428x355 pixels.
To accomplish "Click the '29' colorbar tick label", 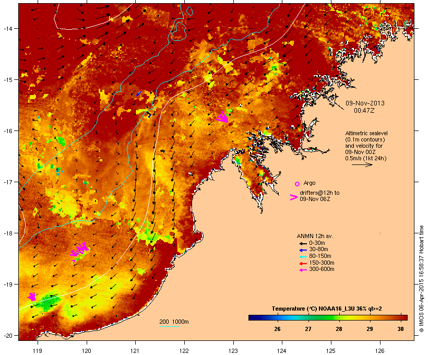I will (x=370, y=329).
